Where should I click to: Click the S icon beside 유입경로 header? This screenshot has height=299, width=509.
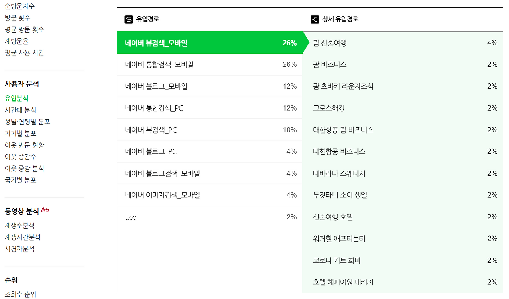pyautogui.click(x=126, y=19)
